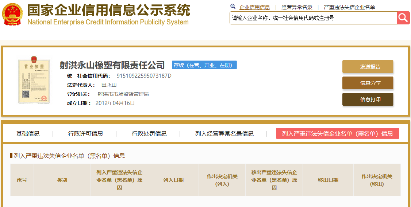Viewport: 411px width, 207px height.
Task: Click the company name 射洪永山橡塑有限责任公司
Action: [112, 65]
